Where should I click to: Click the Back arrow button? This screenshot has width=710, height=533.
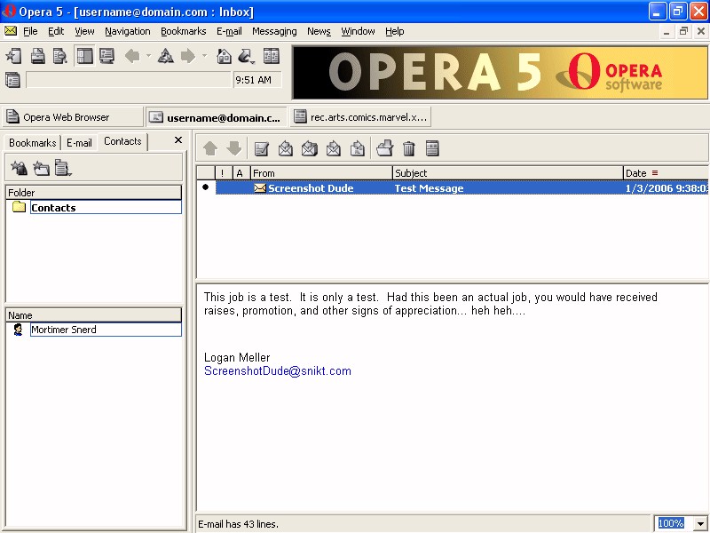pos(132,56)
